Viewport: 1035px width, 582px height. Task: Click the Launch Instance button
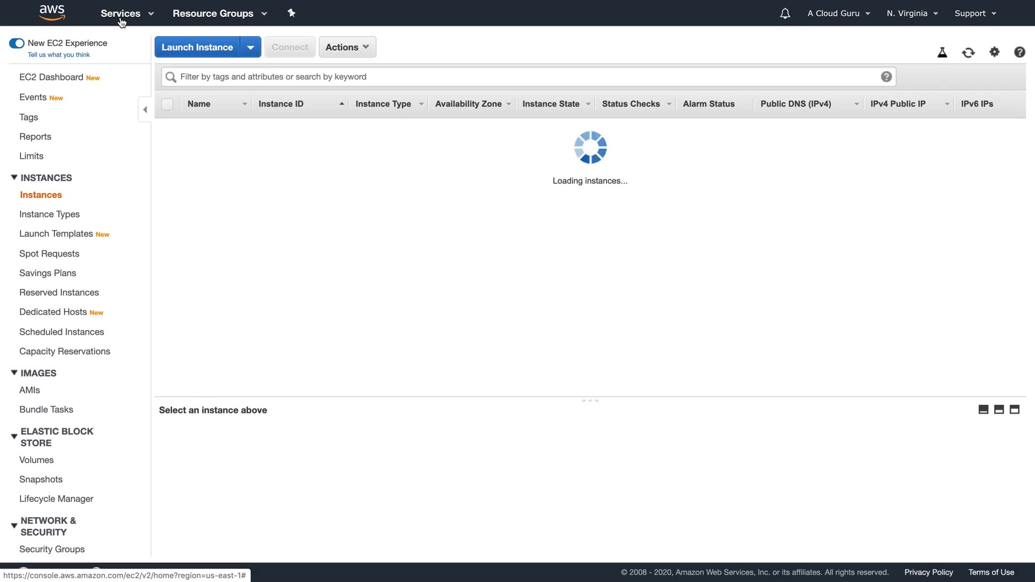click(197, 47)
